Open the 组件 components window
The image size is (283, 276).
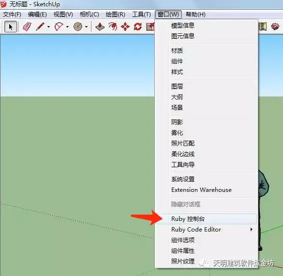(x=206, y=61)
